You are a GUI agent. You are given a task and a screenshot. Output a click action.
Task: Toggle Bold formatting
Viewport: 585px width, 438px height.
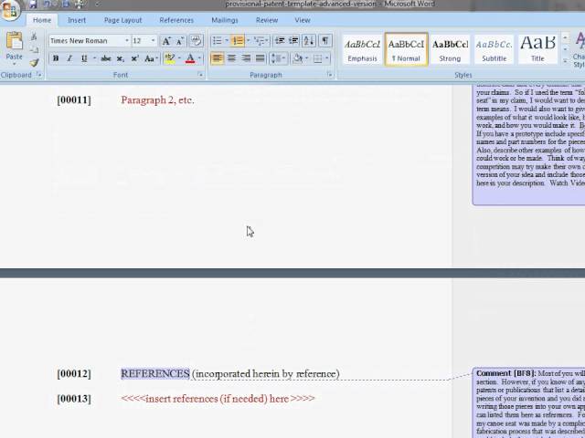[56, 58]
